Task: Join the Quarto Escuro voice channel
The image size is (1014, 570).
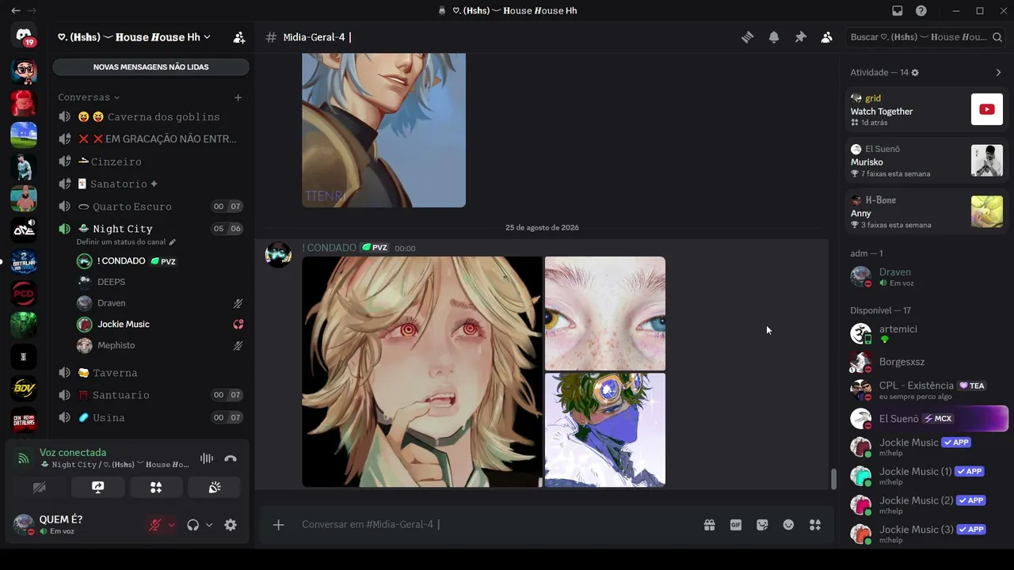Action: pos(151,207)
